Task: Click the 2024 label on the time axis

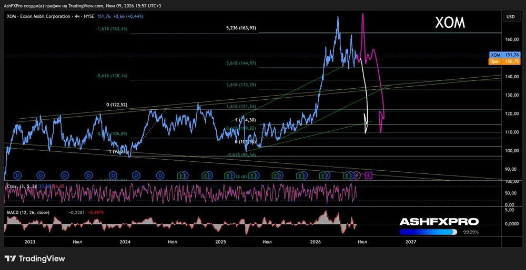Action: pyautogui.click(x=125, y=242)
